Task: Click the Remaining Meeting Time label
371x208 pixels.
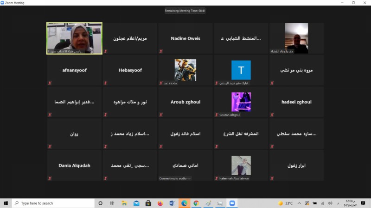Action: pyautogui.click(x=185, y=11)
